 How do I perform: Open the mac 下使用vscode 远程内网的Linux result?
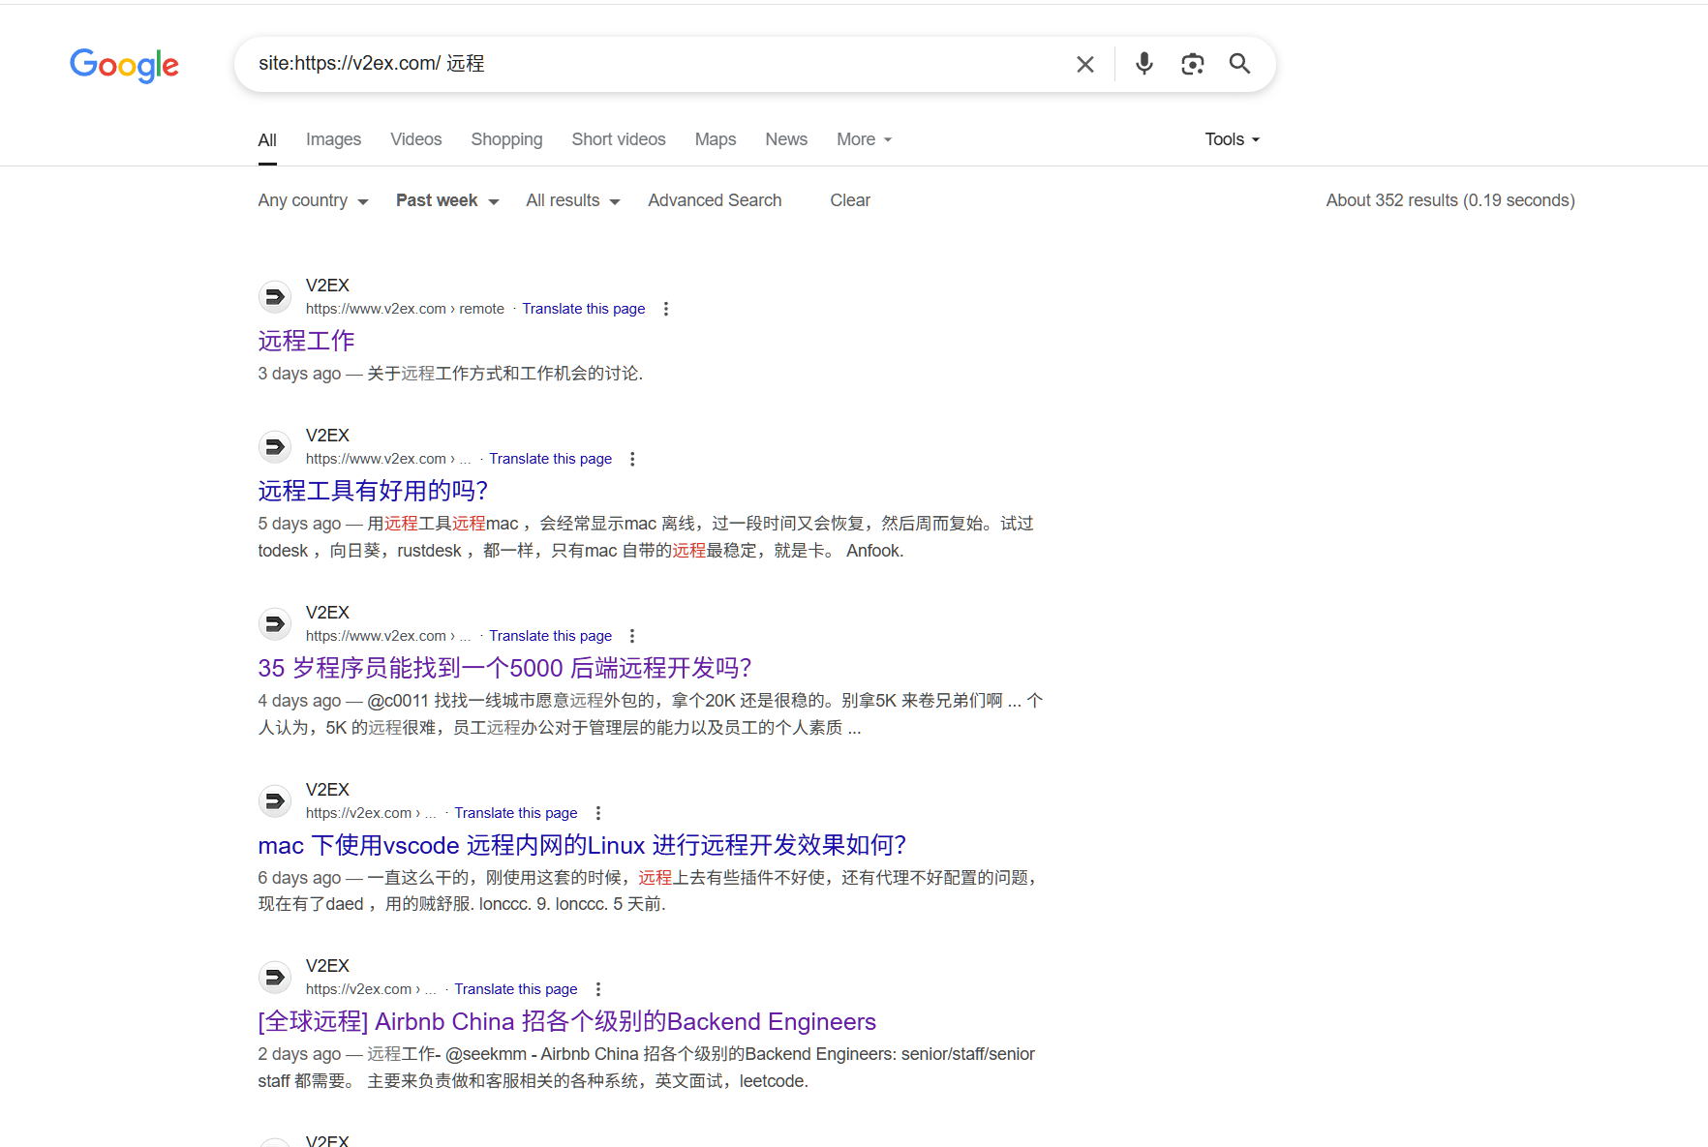(582, 845)
